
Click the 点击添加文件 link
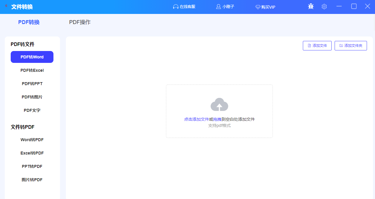pos(196,119)
